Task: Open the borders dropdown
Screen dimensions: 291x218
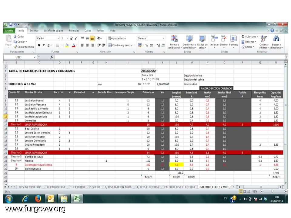Action: [x=61, y=45]
